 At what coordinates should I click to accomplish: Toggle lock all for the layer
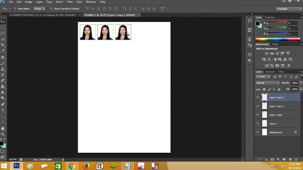pyautogui.click(x=279, y=89)
